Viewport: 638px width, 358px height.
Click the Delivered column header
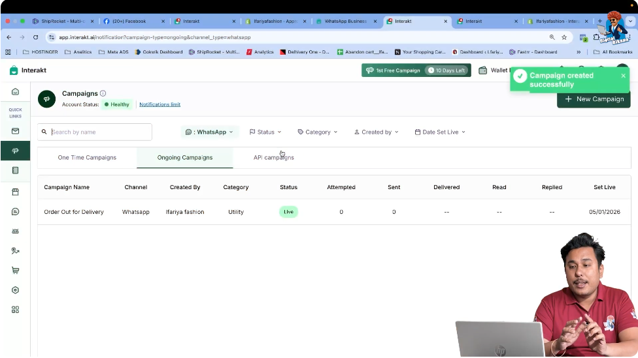(x=446, y=187)
